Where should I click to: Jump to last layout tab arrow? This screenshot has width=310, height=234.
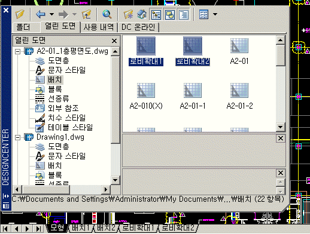coord(39,229)
